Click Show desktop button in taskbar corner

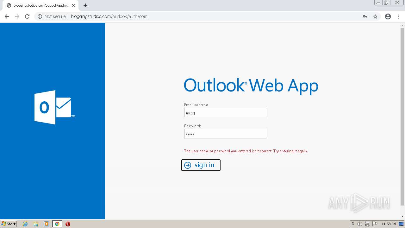[402, 224]
